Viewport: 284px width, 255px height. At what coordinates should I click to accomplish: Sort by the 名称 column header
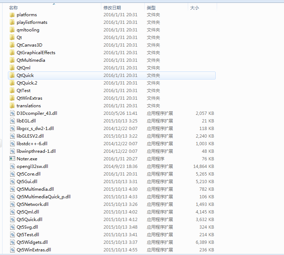(13, 8)
